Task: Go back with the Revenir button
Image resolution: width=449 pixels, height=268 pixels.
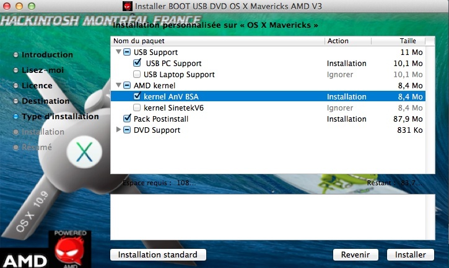Action: [355, 254]
